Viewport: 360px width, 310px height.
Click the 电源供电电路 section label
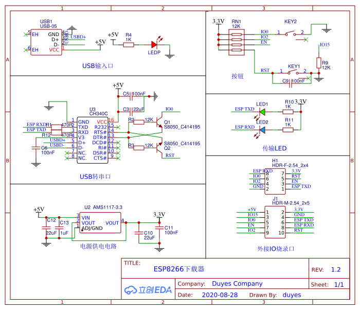[x=98, y=246]
